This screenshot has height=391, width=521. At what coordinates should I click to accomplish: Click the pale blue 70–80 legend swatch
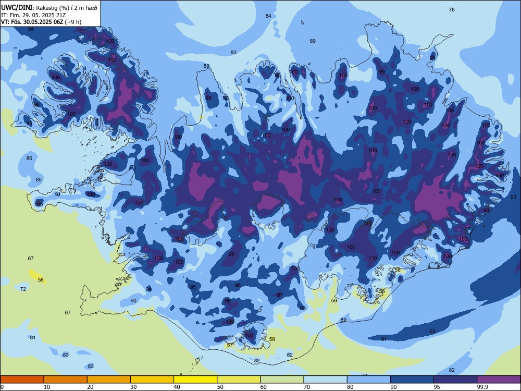coord(326,380)
